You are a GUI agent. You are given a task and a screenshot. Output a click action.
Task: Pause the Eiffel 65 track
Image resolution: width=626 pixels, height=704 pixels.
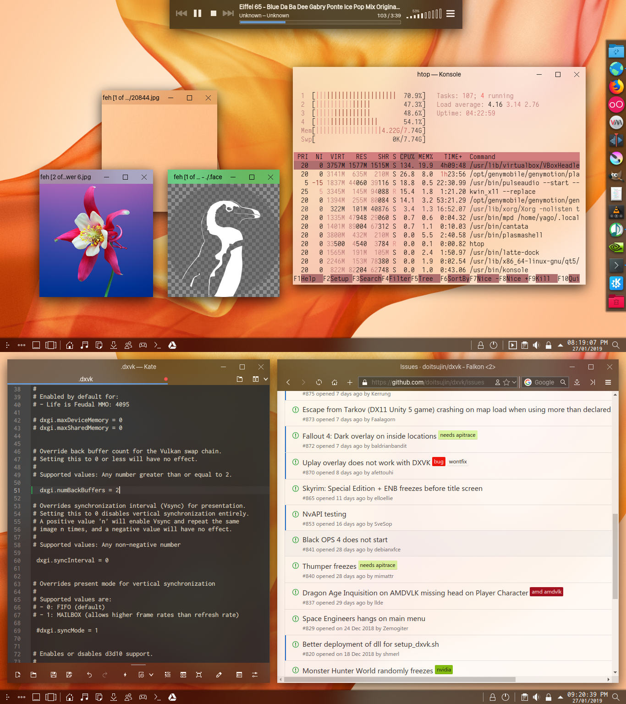click(x=198, y=13)
